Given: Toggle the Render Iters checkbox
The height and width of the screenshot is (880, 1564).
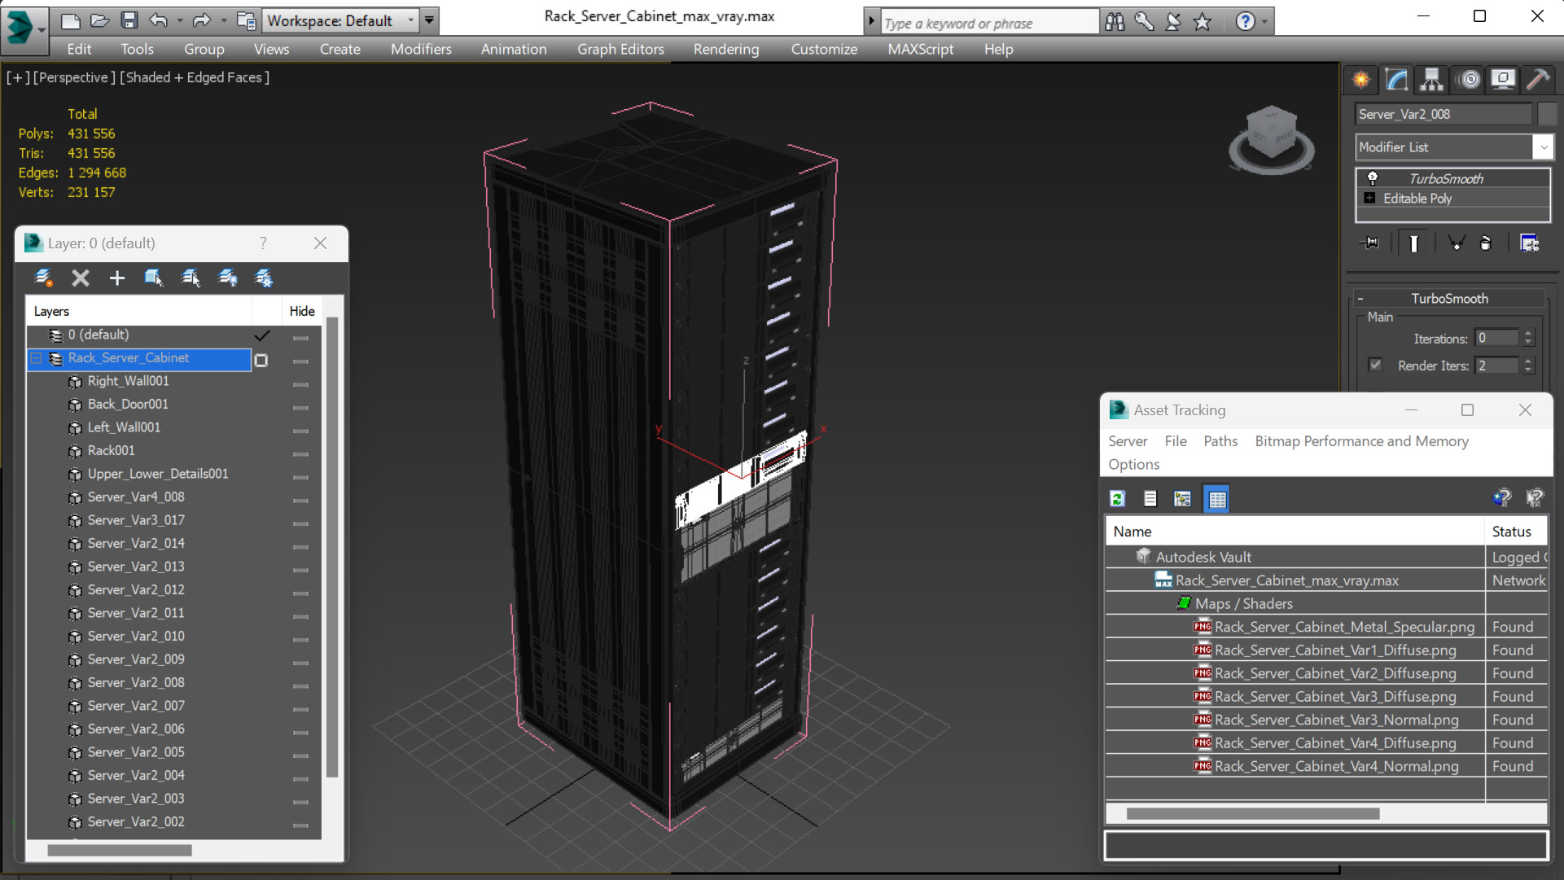Looking at the screenshot, I should (x=1375, y=365).
